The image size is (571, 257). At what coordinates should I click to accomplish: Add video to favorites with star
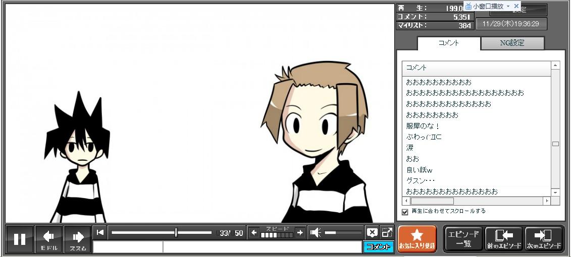click(x=417, y=239)
